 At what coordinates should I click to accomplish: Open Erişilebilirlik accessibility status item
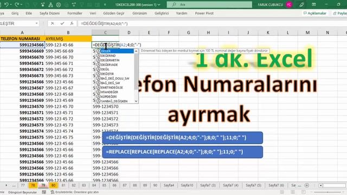click(x=75, y=192)
